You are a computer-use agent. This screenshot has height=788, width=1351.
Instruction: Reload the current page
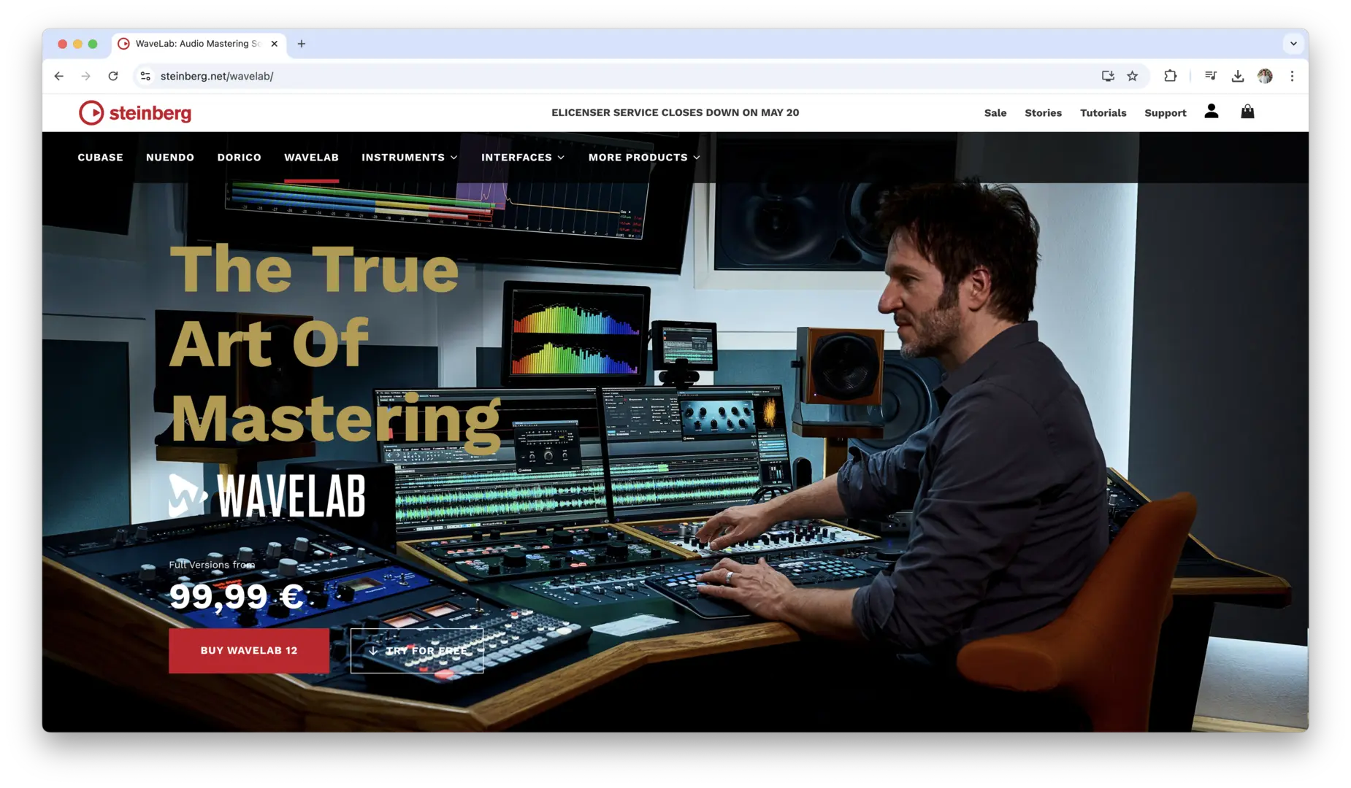113,76
